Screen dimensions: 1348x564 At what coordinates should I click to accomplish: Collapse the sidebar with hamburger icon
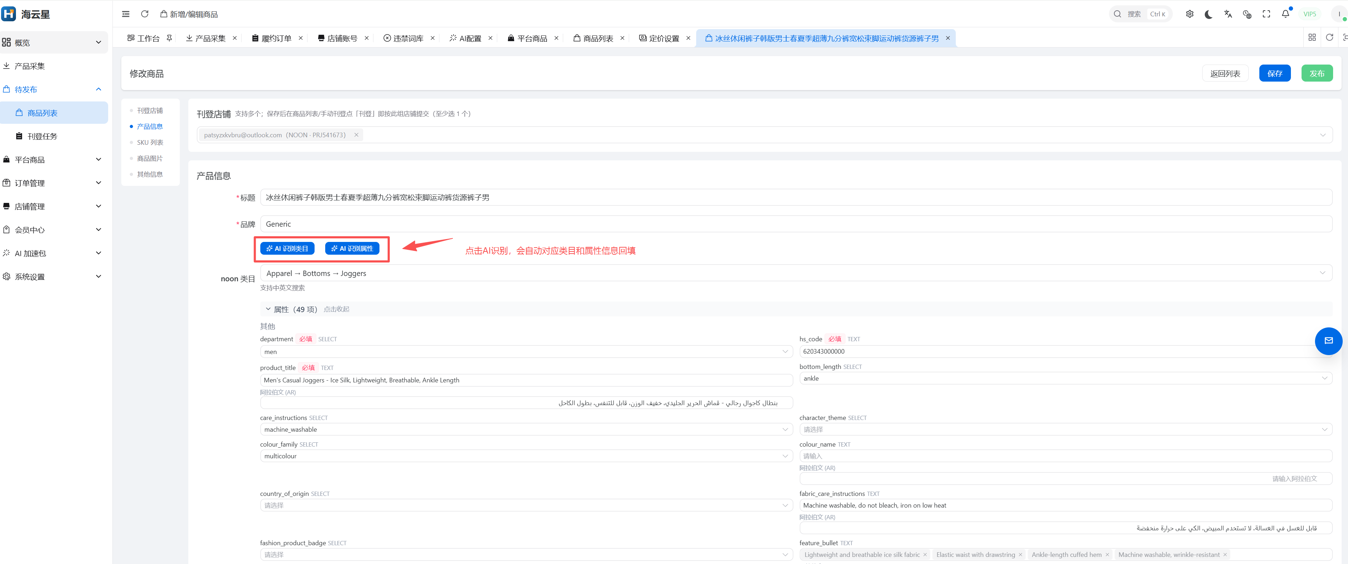(x=126, y=14)
